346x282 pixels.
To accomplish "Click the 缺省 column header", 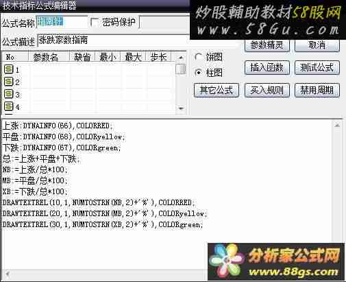I will 82,57.
